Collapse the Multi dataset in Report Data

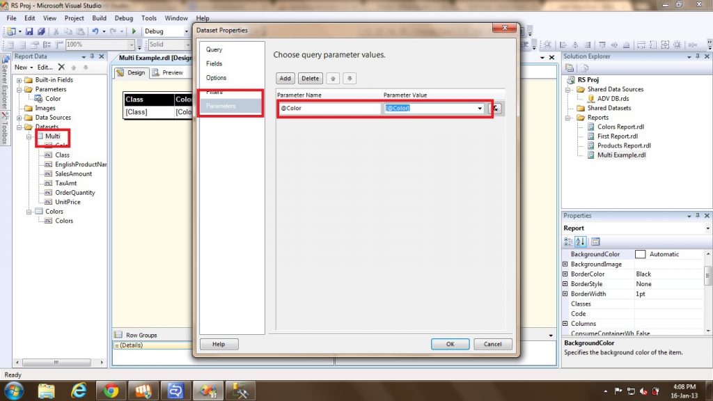pos(29,136)
